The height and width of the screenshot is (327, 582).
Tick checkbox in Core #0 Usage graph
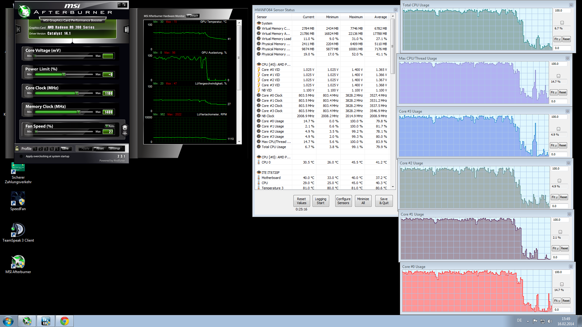pyautogui.click(x=562, y=284)
